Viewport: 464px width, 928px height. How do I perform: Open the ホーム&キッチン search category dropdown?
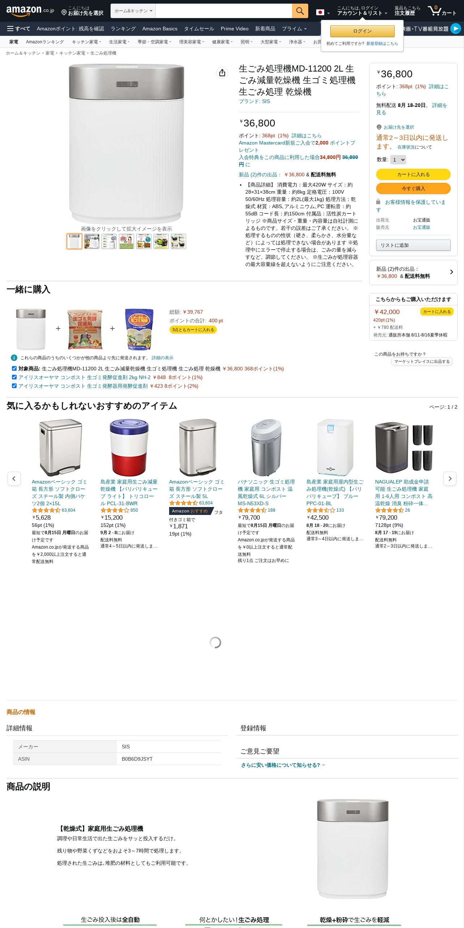pyautogui.click(x=133, y=11)
